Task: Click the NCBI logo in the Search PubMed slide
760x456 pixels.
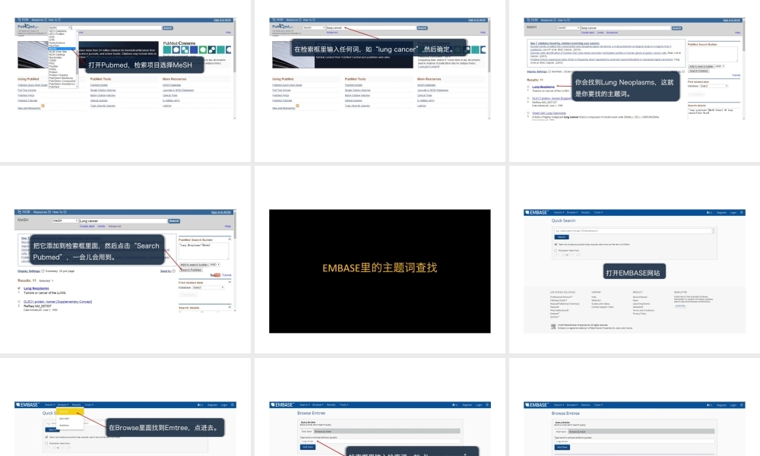Action: (23, 212)
